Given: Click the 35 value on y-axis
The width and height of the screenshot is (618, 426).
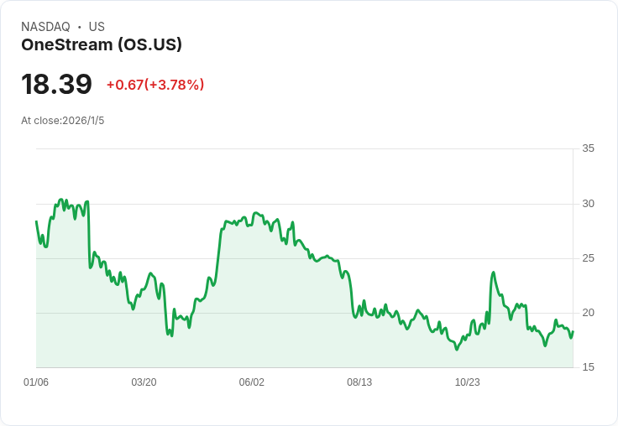Looking at the screenshot, I should (588, 148).
